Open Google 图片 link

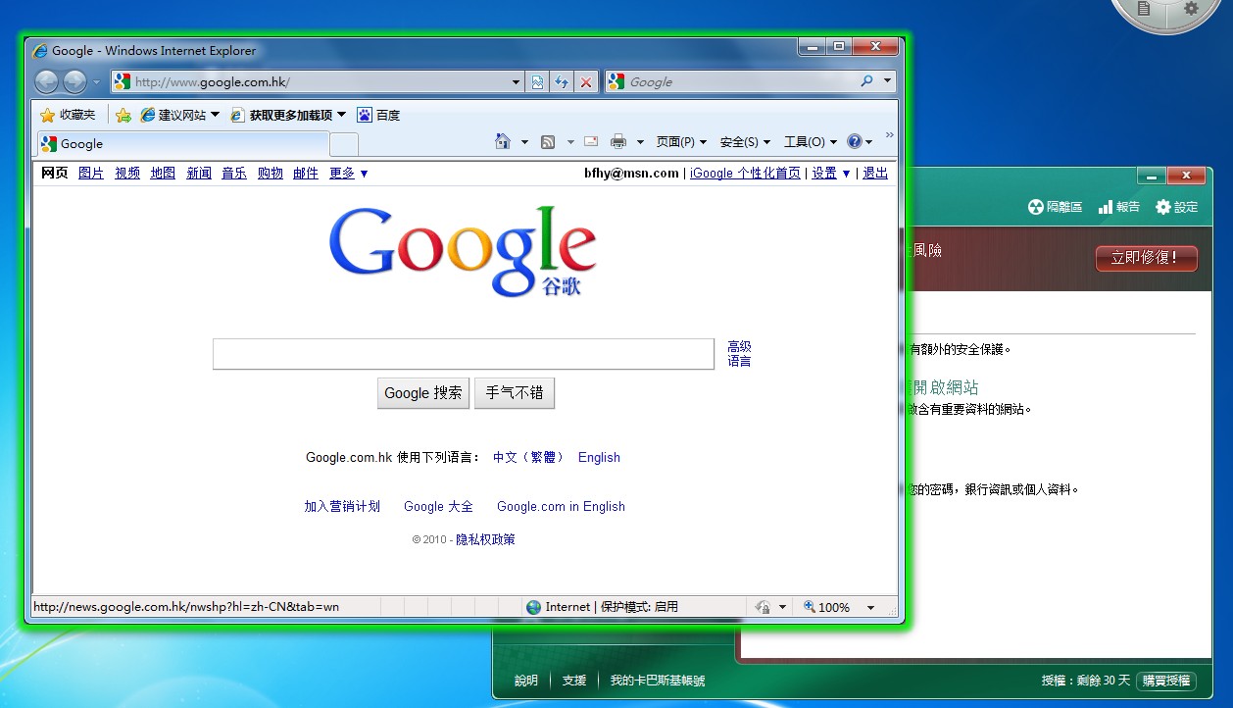[x=91, y=173]
